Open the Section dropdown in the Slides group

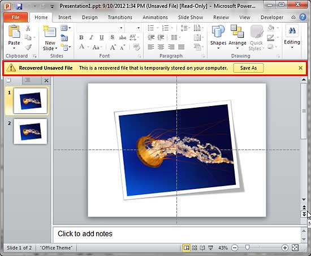(x=66, y=47)
